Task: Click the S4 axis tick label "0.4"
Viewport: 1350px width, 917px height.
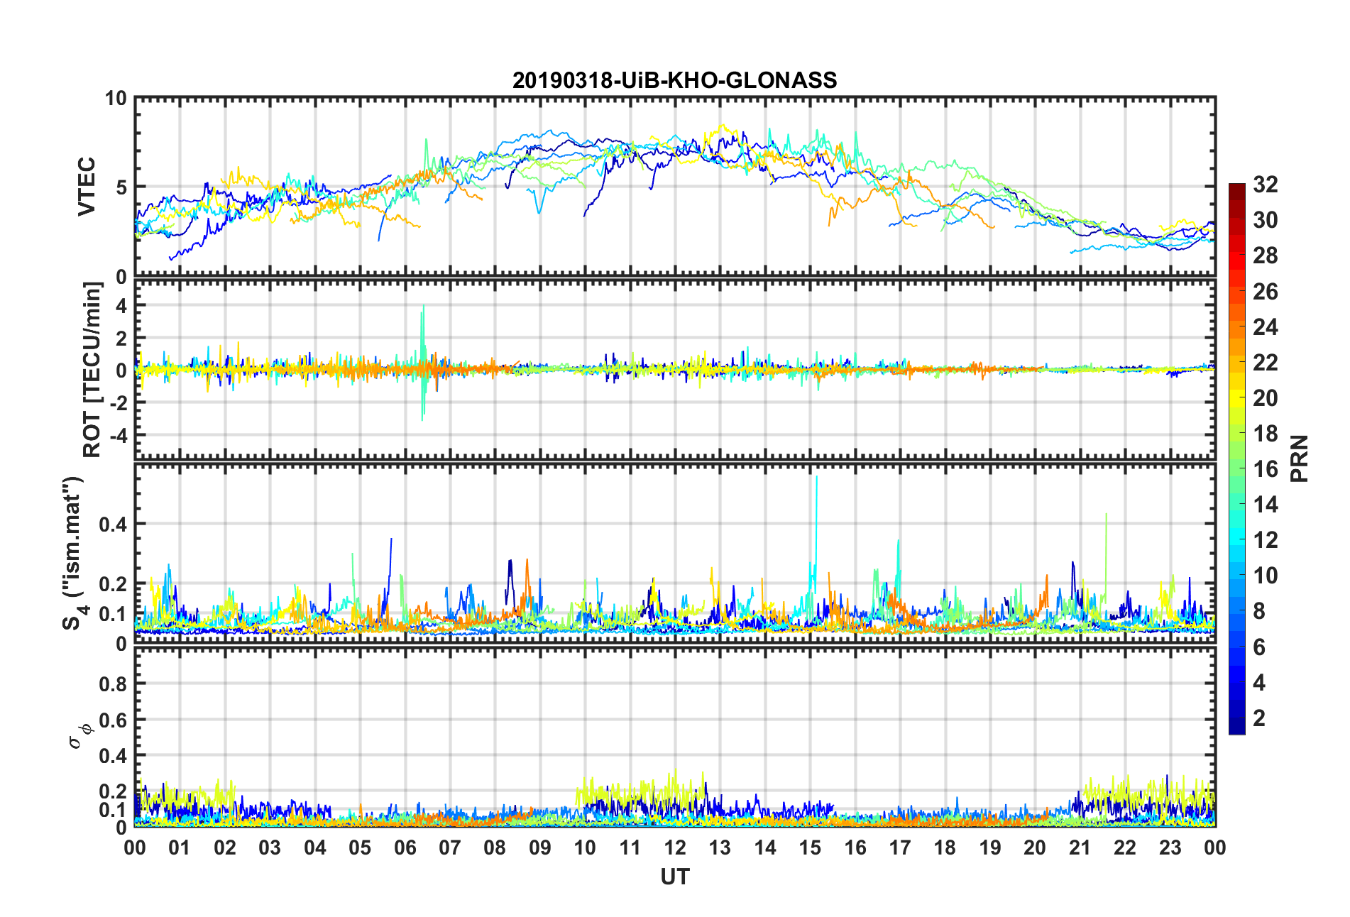Action: 112,525
